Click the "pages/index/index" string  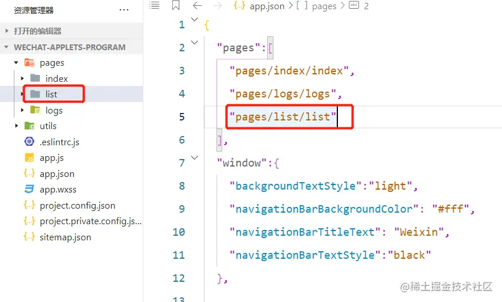tap(289, 71)
